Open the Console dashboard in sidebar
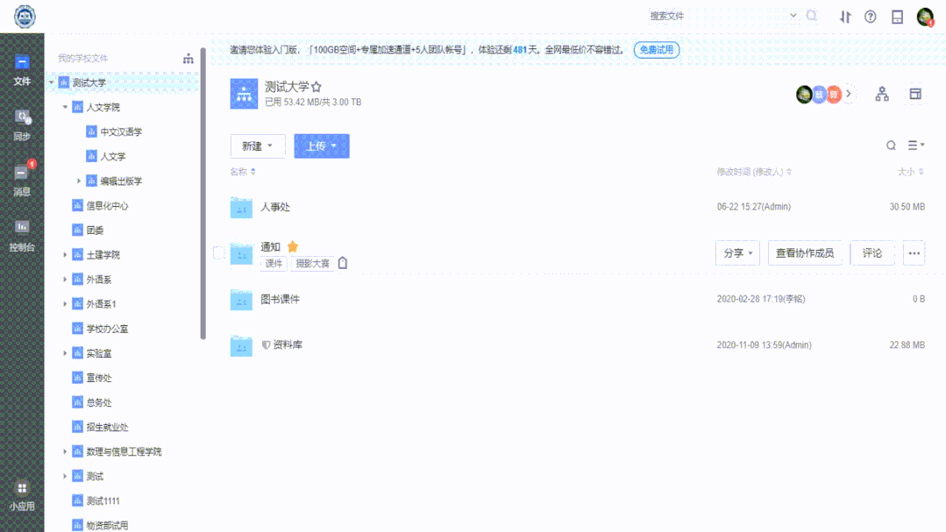 22,236
